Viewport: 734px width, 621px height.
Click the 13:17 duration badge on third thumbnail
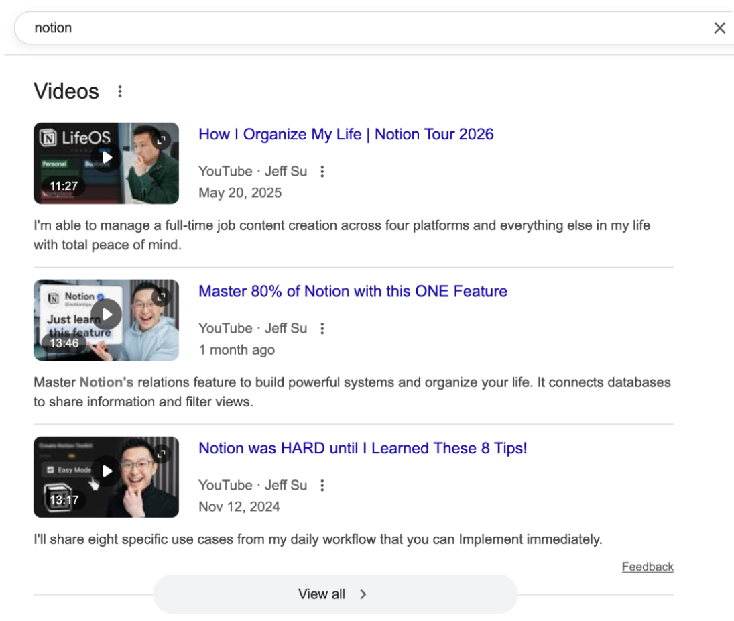(64, 500)
